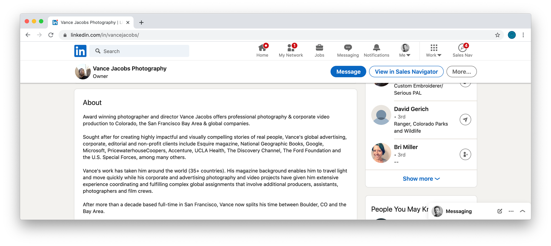This screenshot has height=246, width=551.
Task: Expand the Messaging overlay chevron
Action: click(x=522, y=211)
